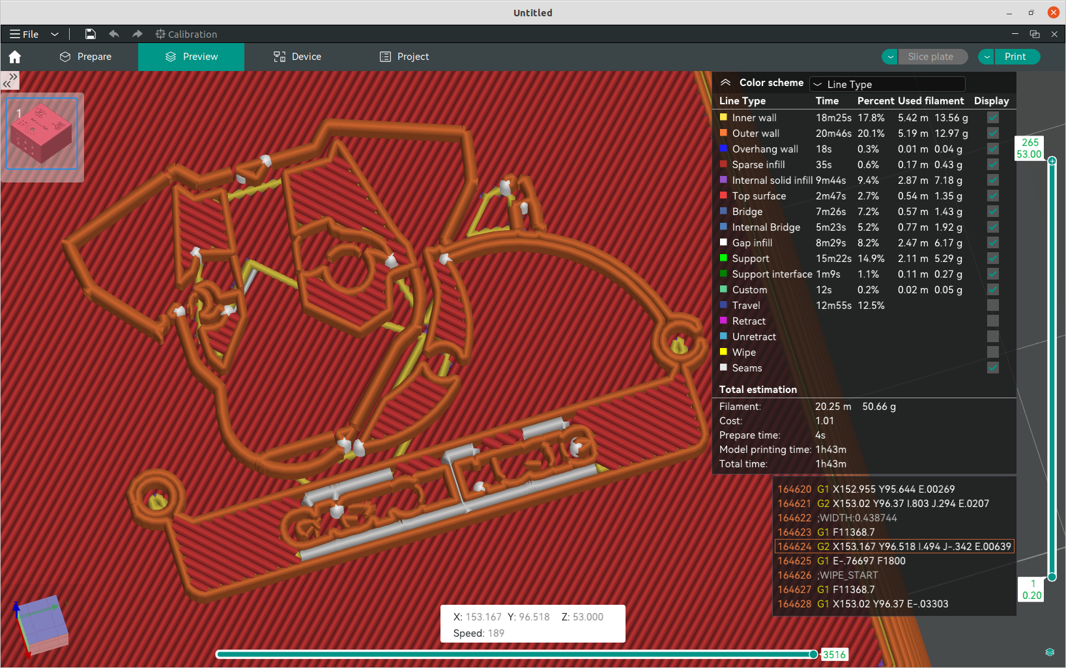
Task: Switch to the Preview tab
Action: [x=192, y=57]
